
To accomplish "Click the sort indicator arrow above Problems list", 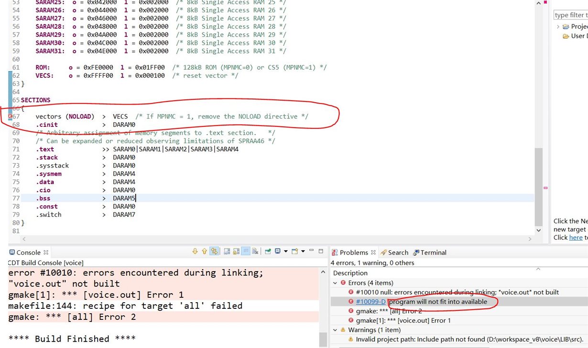I will [538, 269].
